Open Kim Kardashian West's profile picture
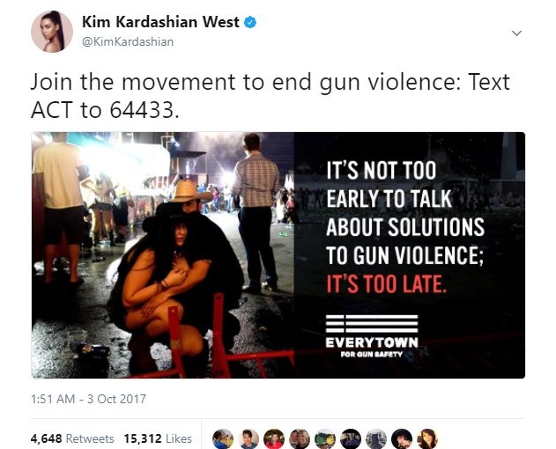 pos(52,32)
